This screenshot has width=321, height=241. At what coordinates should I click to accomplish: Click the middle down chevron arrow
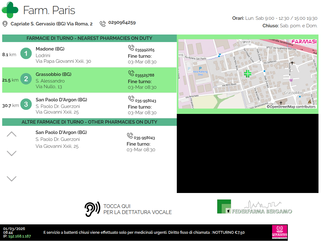tap(12, 153)
